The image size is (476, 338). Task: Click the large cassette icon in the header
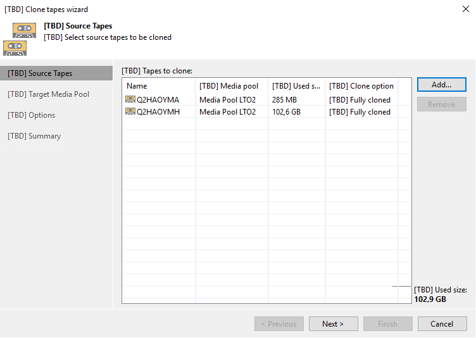24,30
